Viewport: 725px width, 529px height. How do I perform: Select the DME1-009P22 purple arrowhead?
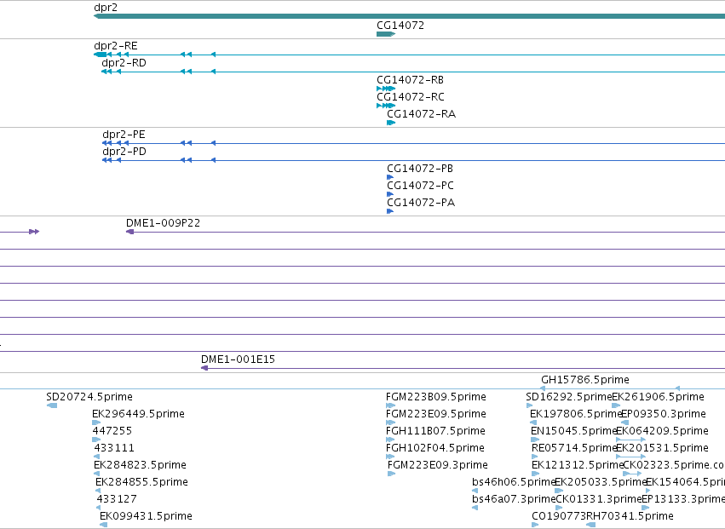coord(130,232)
